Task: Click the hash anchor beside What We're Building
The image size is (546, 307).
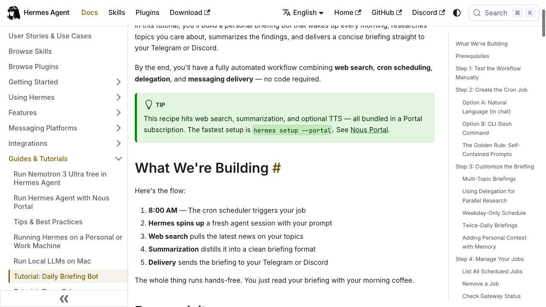Action: [276, 168]
